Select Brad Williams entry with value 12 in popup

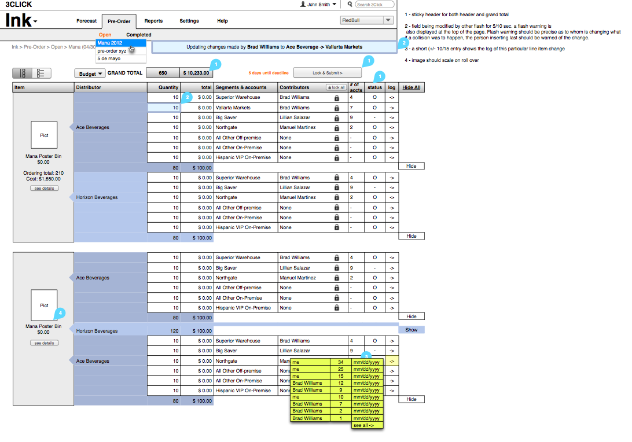[337, 383]
